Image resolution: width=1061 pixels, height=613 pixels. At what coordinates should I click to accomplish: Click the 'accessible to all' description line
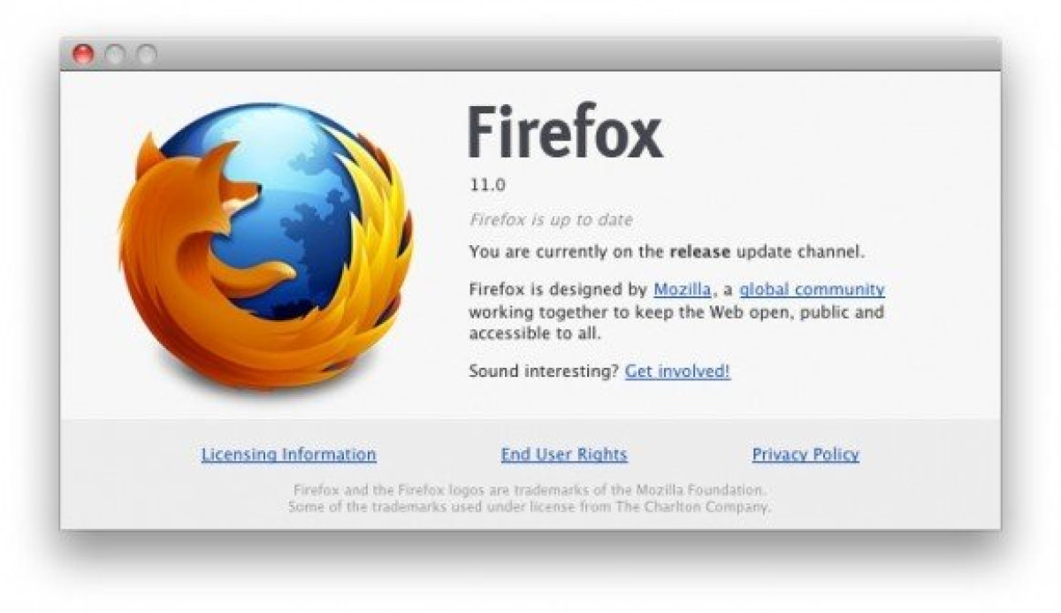(535, 335)
